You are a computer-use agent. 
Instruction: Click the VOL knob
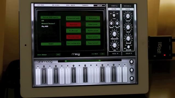pyautogui.click(x=132, y=62)
